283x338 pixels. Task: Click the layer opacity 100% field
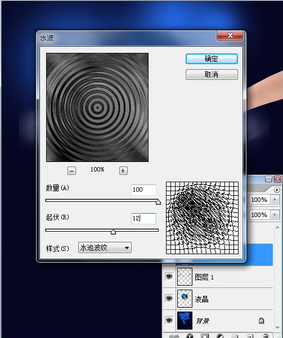(x=259, y=200)
